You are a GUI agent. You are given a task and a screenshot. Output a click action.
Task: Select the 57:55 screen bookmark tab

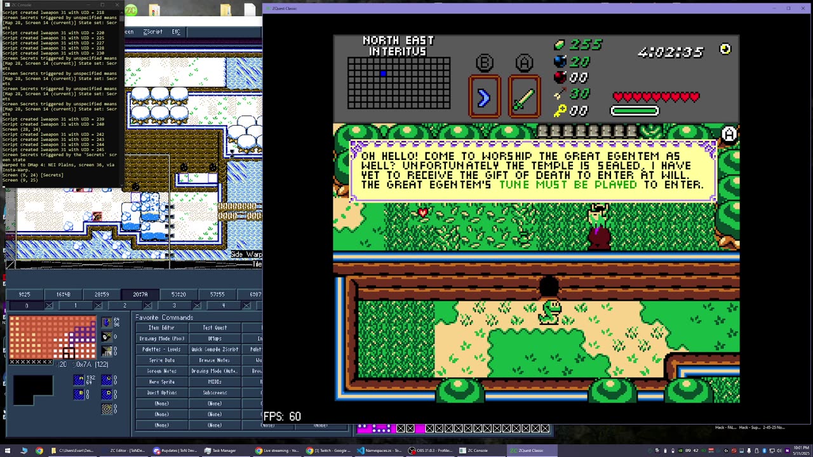[x=217, y=295]
